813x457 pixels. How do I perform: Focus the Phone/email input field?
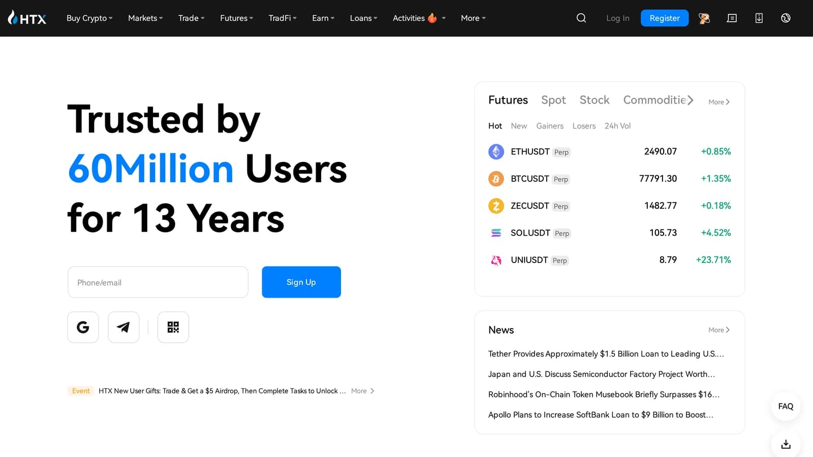pyautogui.click(x=158, y=282)
